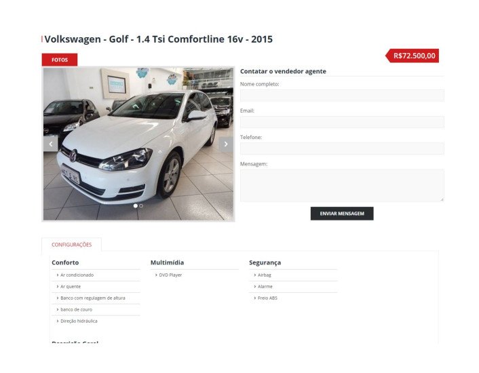
Task: Click chevron beside Ar condicionado
Action: [x=58, y=275]
